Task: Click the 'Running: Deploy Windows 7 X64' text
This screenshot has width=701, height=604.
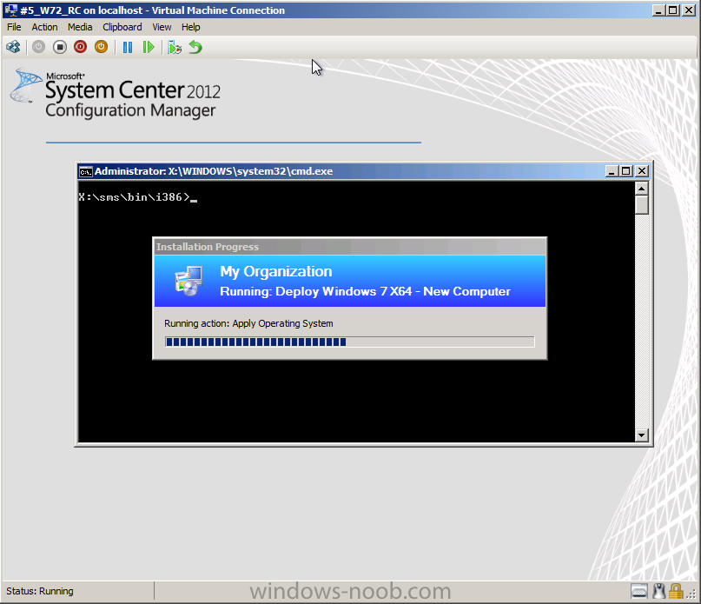Action: 365,291
